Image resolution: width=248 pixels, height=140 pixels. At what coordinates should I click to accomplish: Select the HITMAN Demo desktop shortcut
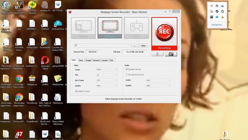tap(19, 44)
